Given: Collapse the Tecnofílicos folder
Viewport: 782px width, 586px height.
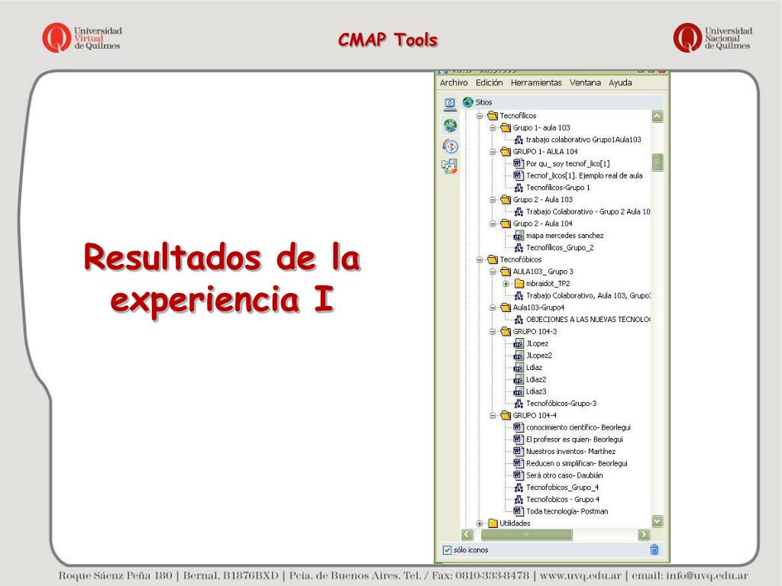Looking at the screenshot, I should click(480, 116).
